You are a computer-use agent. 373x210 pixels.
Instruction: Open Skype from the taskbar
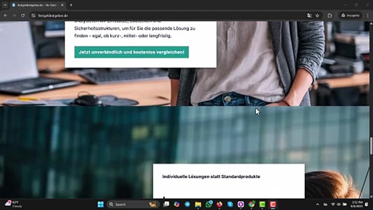[x=230, y=204]
